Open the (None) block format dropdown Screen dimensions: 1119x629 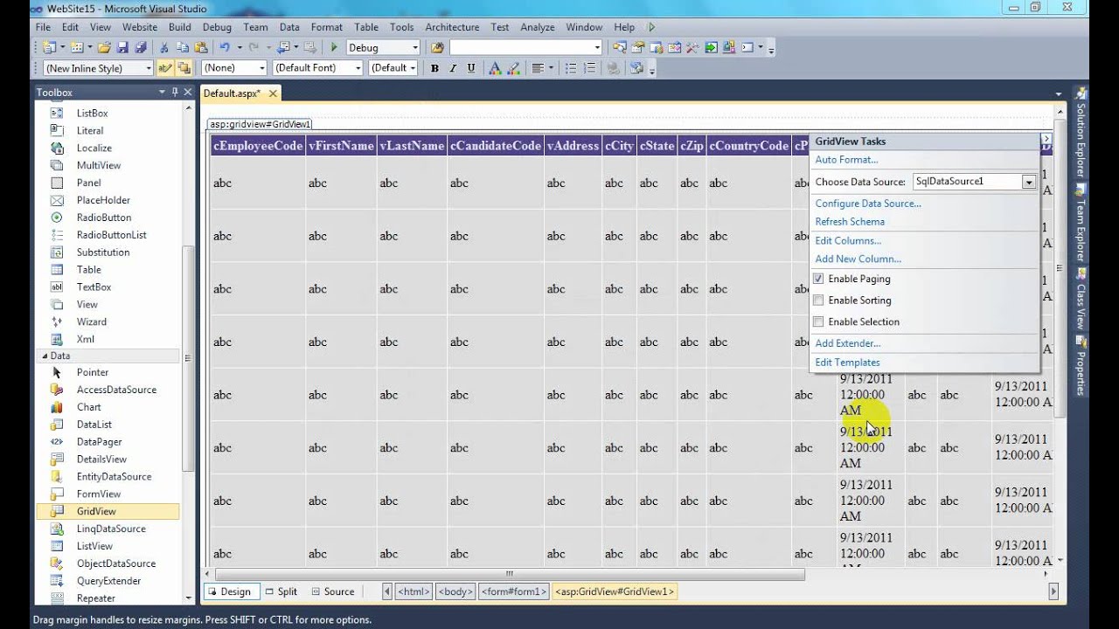[261, 68]
